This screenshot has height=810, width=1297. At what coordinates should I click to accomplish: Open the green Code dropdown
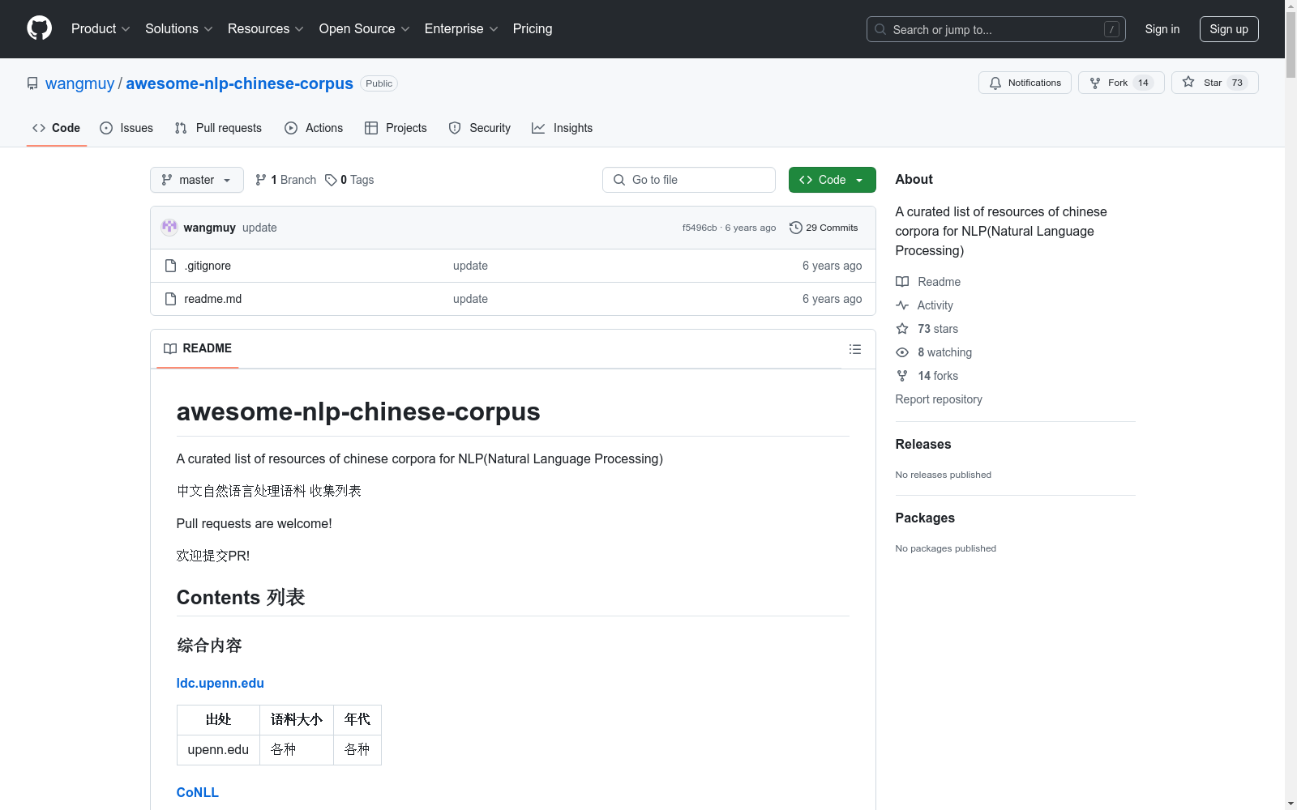[x=832, y=180]
